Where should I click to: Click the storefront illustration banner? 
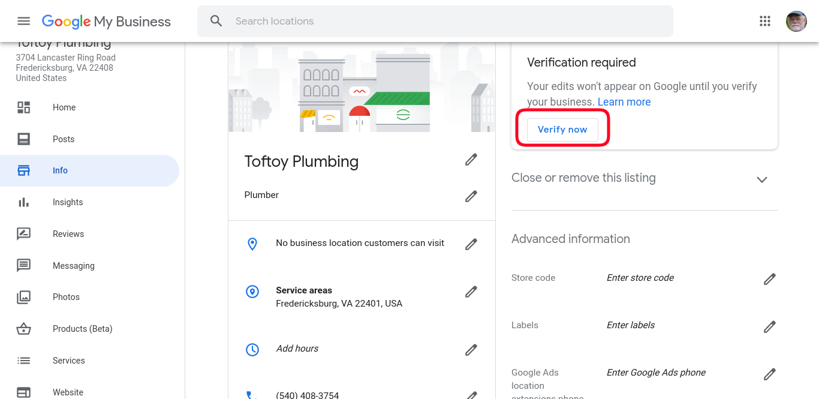[x=362, y=87]
